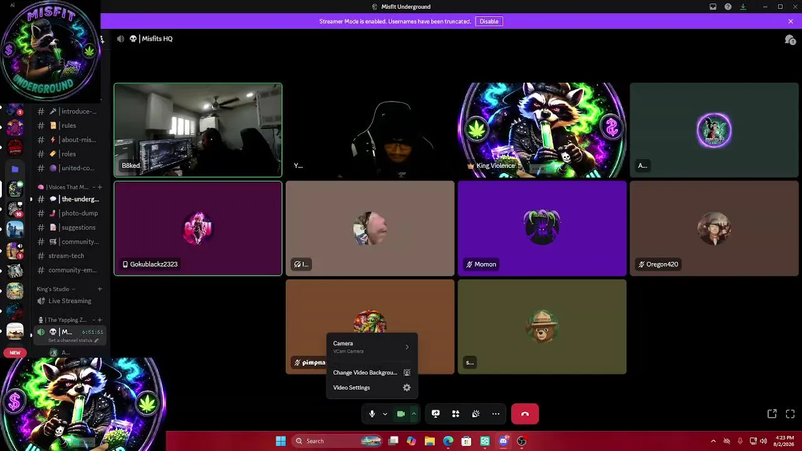Open the inbox icon in title bar

[x=713, y=7]
